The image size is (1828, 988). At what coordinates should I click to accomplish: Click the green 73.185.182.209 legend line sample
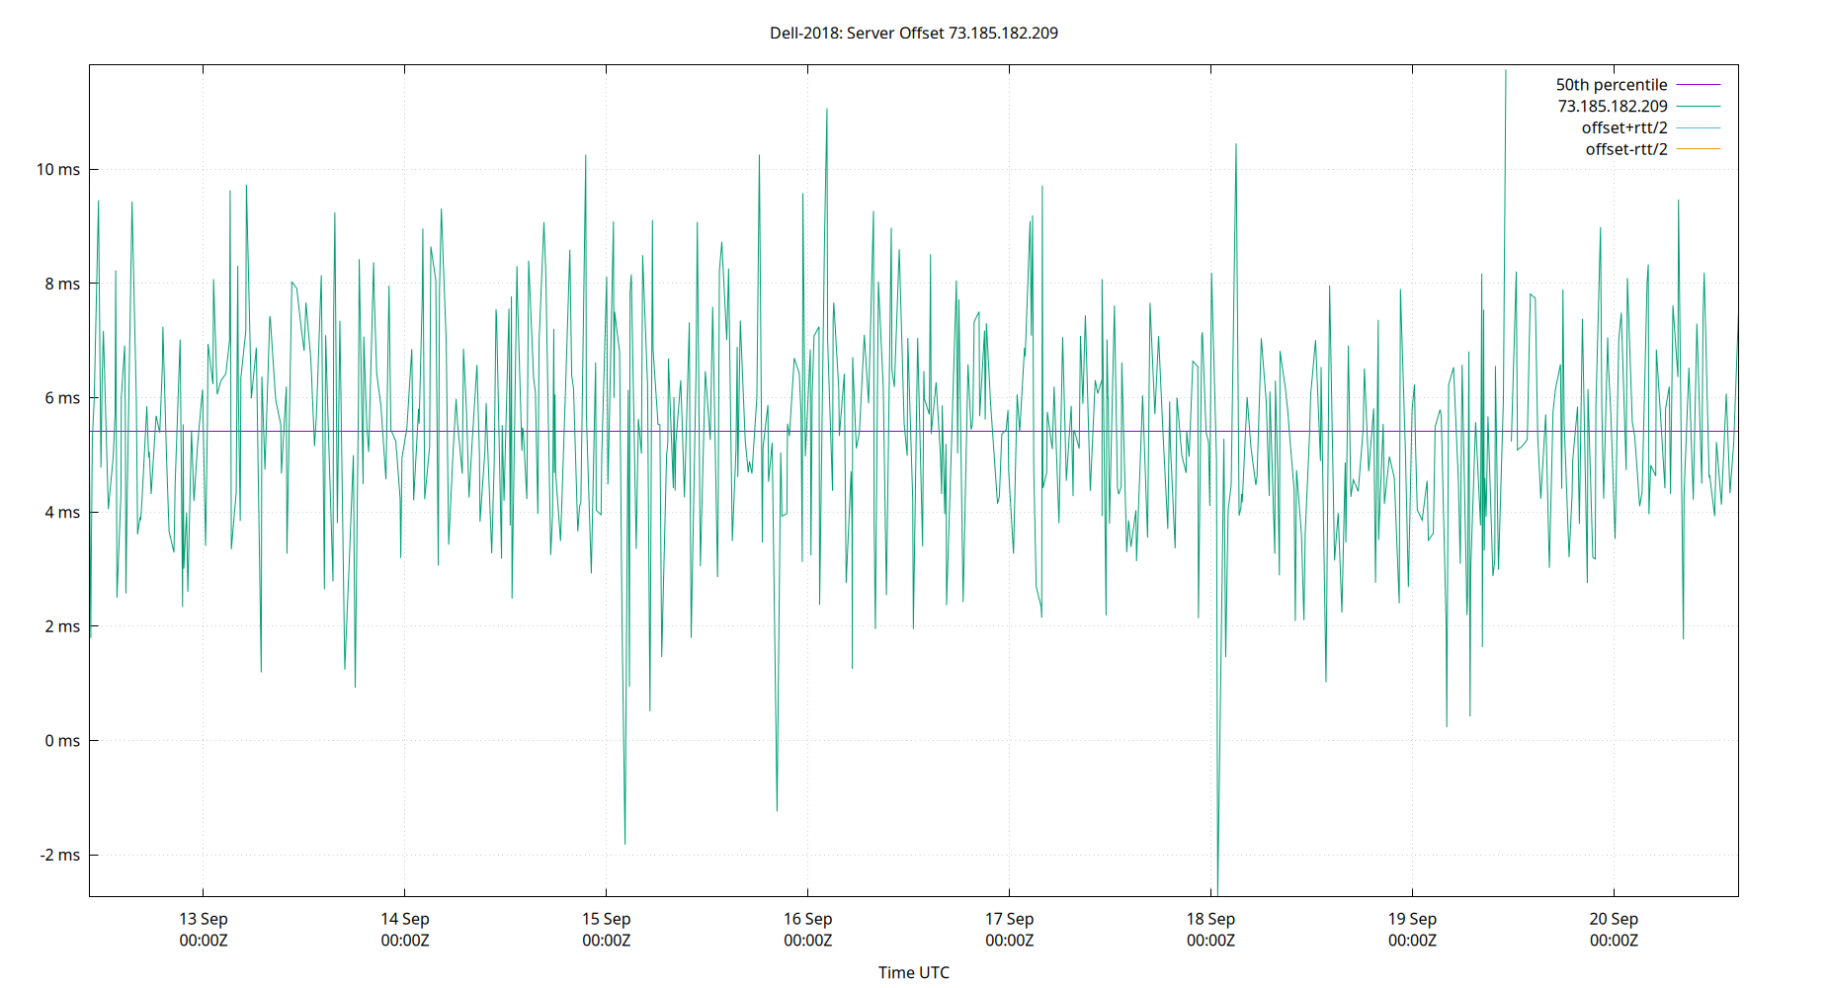[1699, 106]
